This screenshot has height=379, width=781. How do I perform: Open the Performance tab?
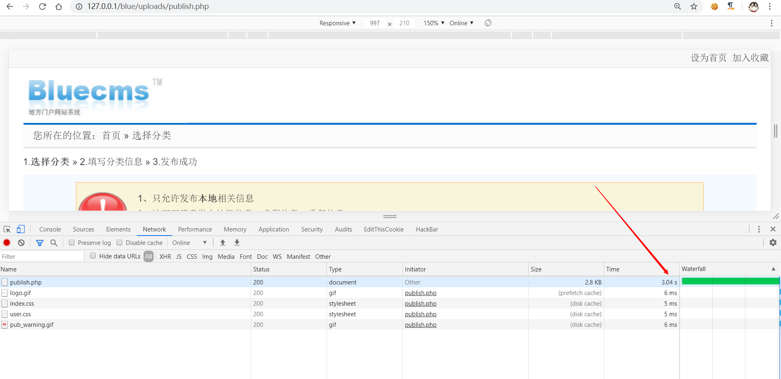point(195,229)
